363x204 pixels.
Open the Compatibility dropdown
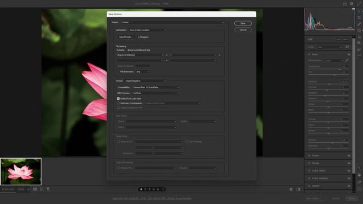[156, 87]
